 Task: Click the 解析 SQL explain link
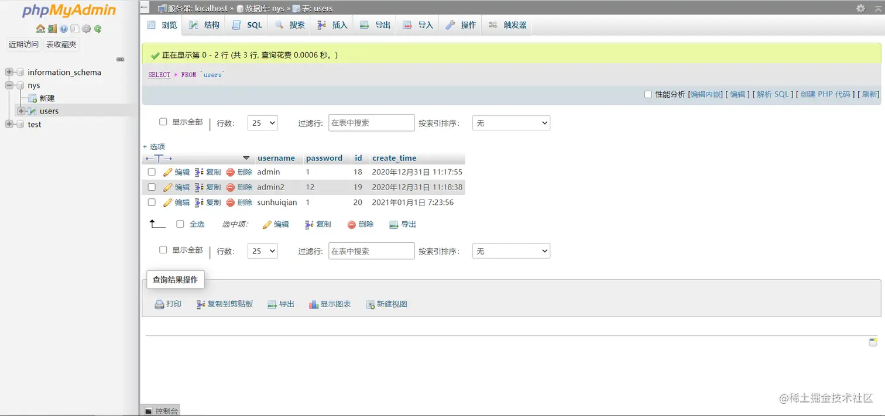[773, 94]
